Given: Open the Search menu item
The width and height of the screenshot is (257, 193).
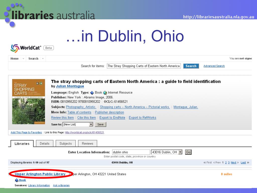Looking at the screenshot, I should (33, 59).
